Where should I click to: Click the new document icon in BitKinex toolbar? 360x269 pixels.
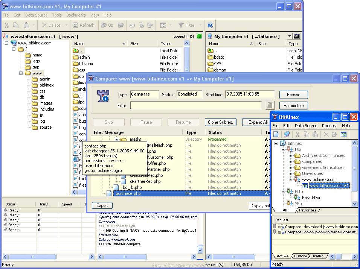276,134
